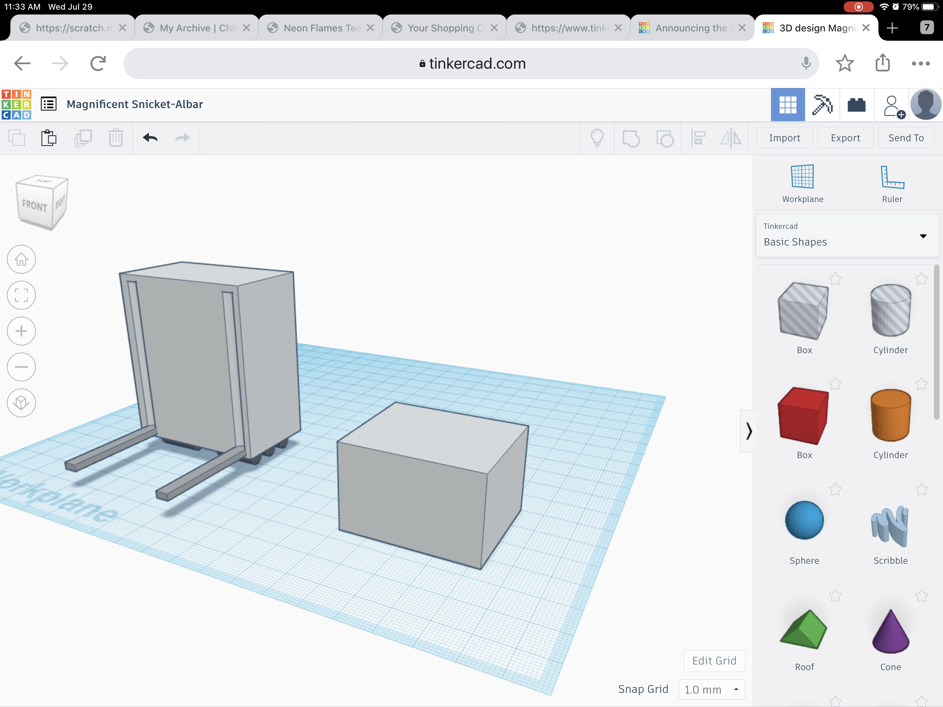Viewport: 943px width, 707px height.
Task: Select the striped hole Cylinder shape
Action: tap(891, 310)
